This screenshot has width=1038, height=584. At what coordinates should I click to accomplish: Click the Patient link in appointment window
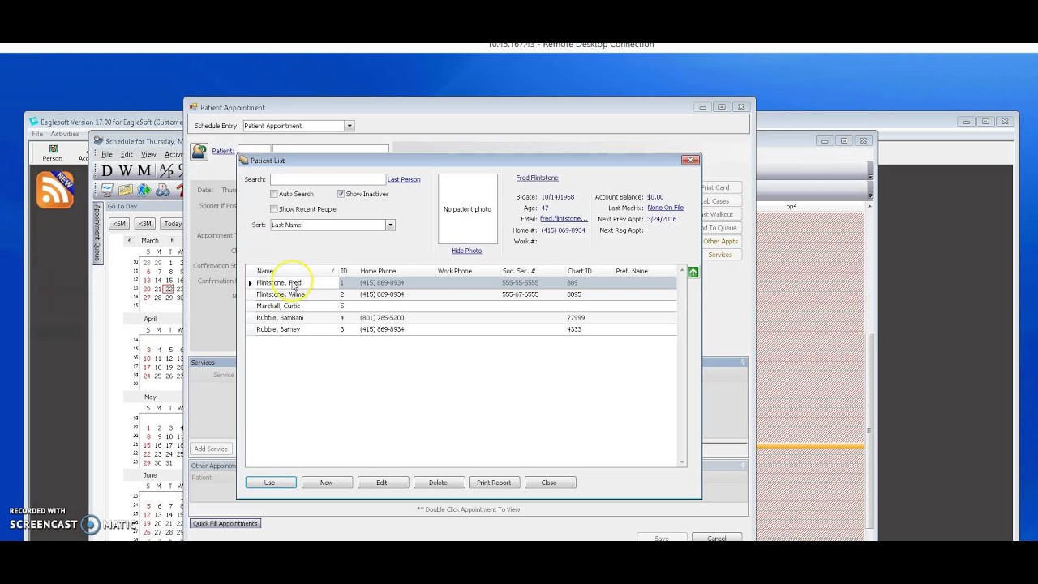(x=222, y=151)
